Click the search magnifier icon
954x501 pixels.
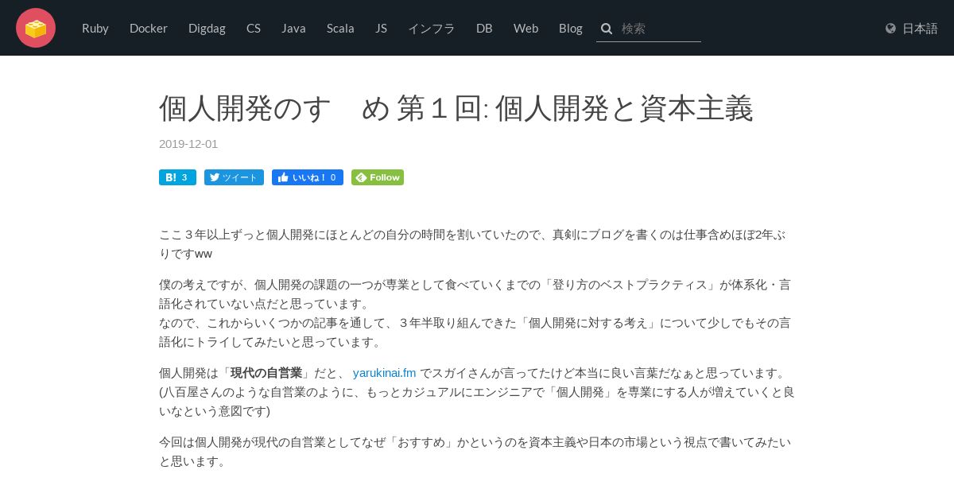[x=607, y=29]
